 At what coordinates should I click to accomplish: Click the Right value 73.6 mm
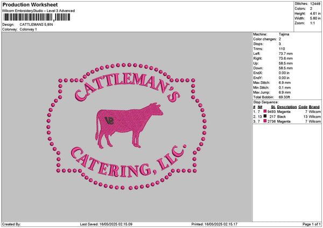click(x=286, y=59)
